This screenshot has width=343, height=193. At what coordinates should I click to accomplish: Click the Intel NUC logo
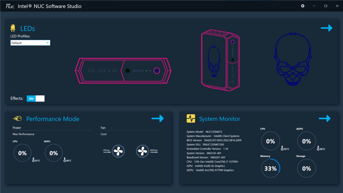point(10,6)
